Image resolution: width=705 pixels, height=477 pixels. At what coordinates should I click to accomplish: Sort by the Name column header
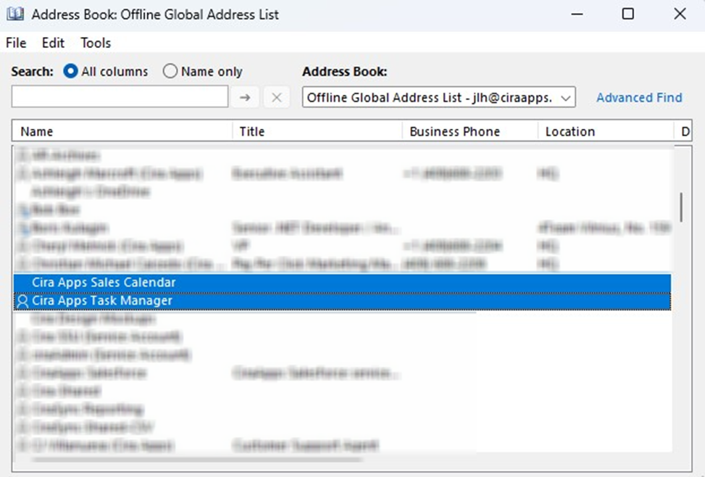[x=122, y=131]
